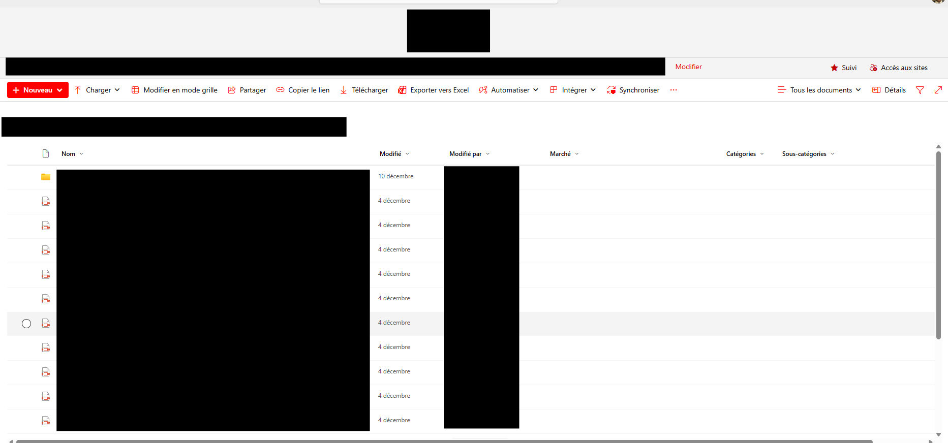Click the vertical scrollbar thumb
The width and height of the screenshot is (948, 443).
(938, 245)
